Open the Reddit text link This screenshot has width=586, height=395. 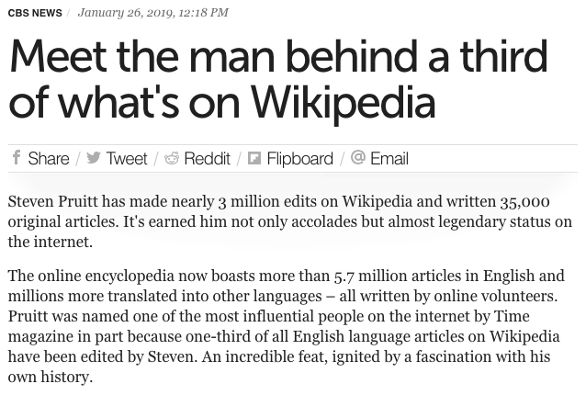click(x=207, y=159)
